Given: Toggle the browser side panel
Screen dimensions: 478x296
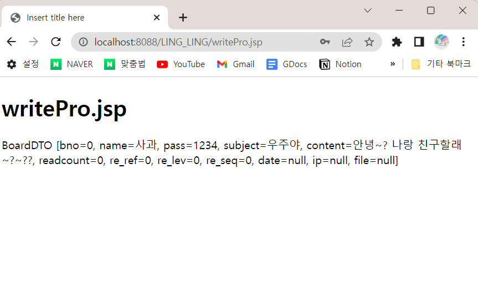Looking at the screenshot, I should [x=419, y=42].
